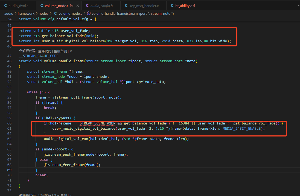Click jlstream_free_frame on line 68
300x196 pixels.
pyautogui.click(x=64, y=165)
